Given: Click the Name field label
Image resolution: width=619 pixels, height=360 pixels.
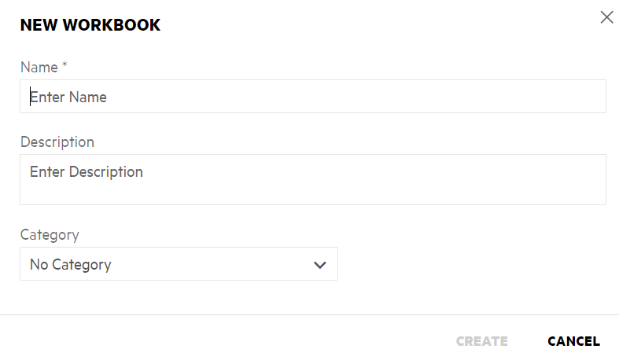Looking at the screenshot, I should click(x=39, y=68).
